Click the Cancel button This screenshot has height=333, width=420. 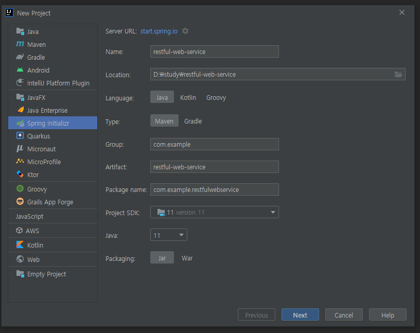click(x=344, y=315)
